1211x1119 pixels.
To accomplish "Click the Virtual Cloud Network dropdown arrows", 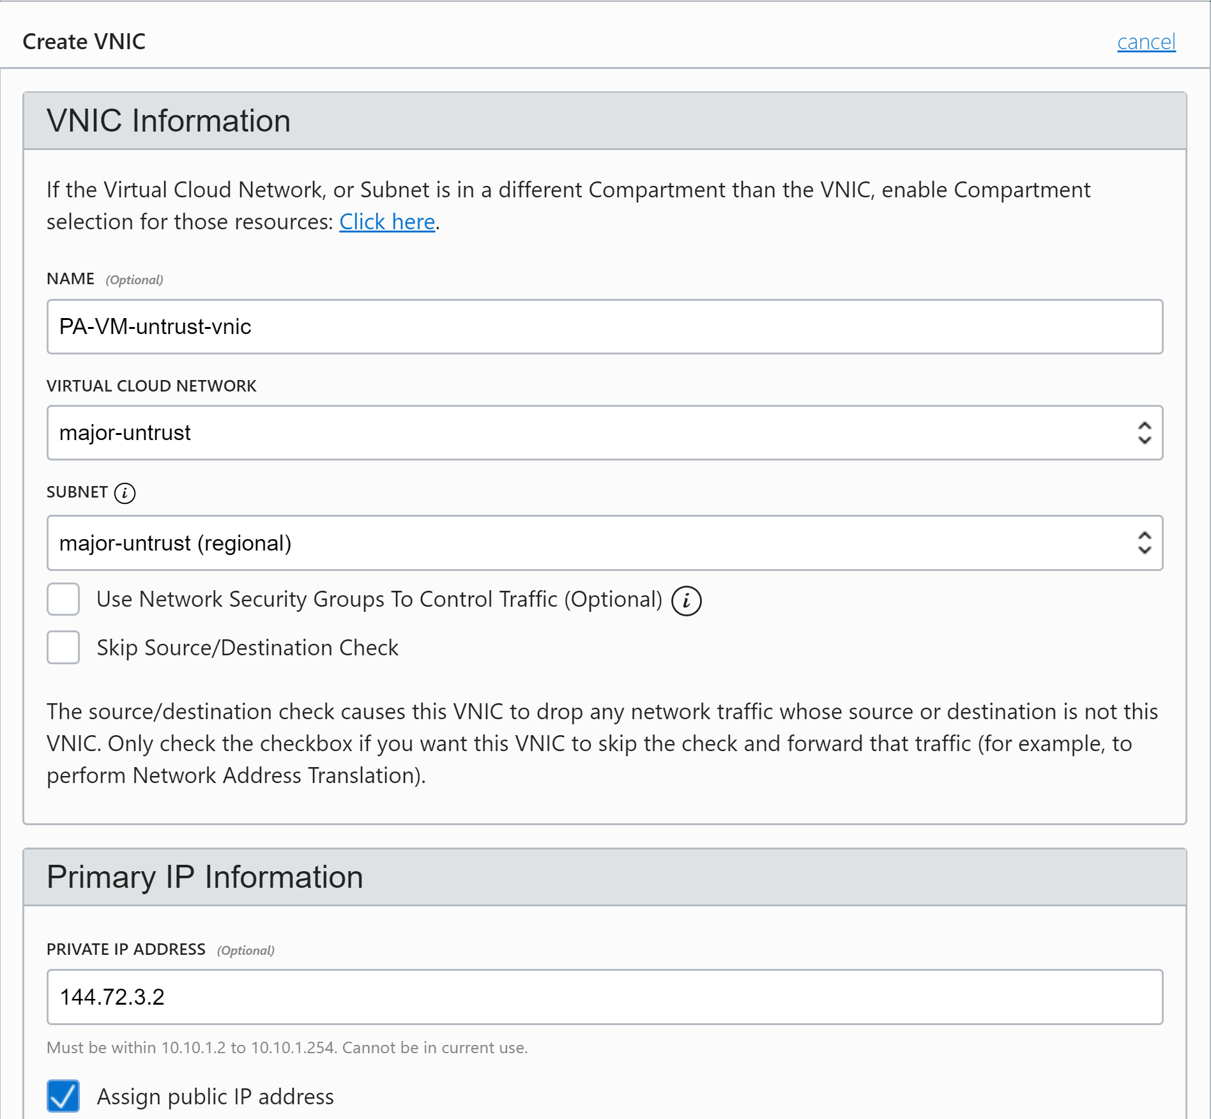I will [x=1144, y=432].
